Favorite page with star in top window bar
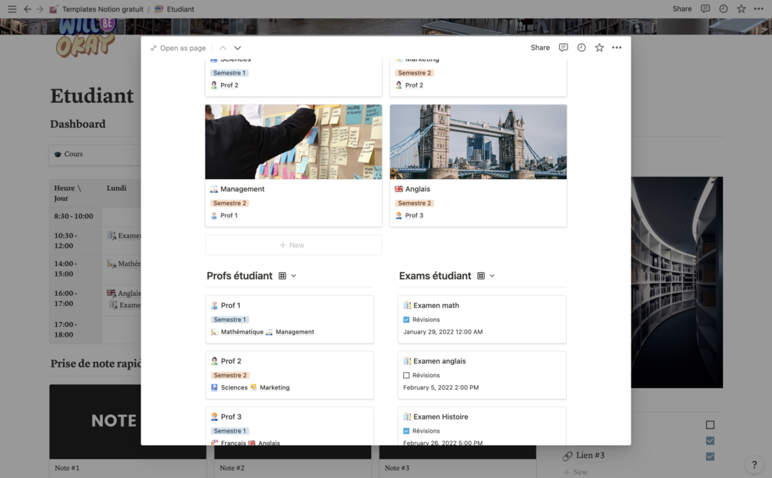This screenshot has width=772, height=478. [x=741, y=9]
